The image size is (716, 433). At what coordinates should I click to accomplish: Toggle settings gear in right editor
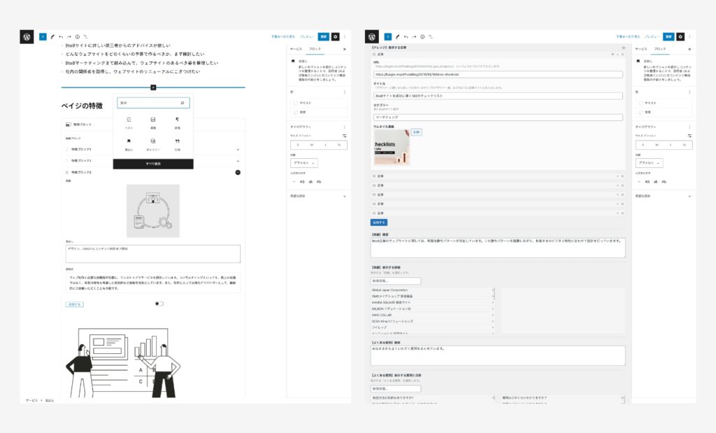coord(680,36)
